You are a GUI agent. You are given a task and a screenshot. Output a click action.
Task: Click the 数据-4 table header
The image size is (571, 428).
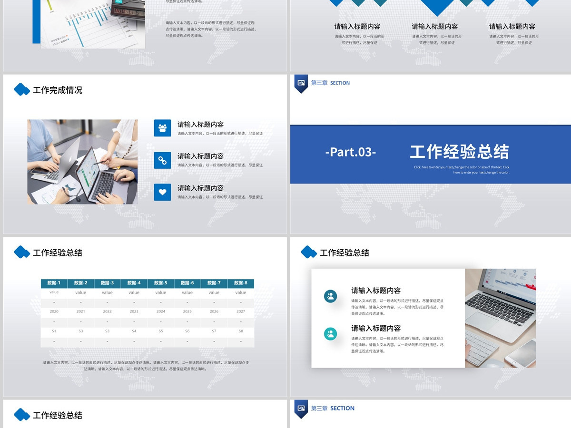(x=134, y=283)
